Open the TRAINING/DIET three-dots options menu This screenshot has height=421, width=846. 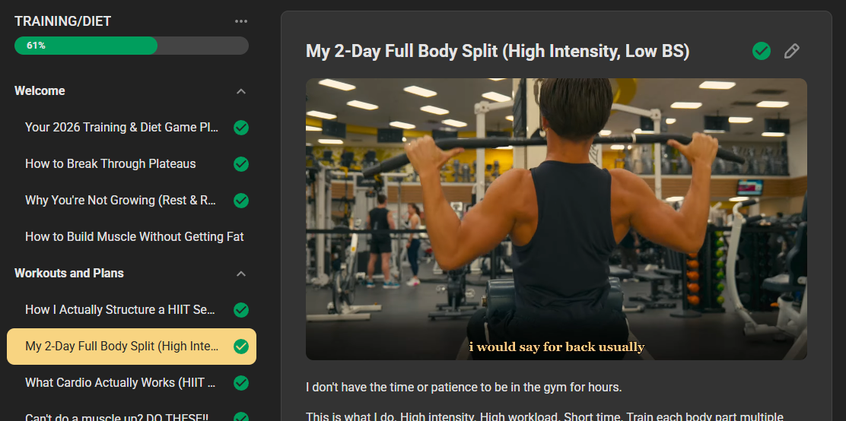click(x=241, y=21)
